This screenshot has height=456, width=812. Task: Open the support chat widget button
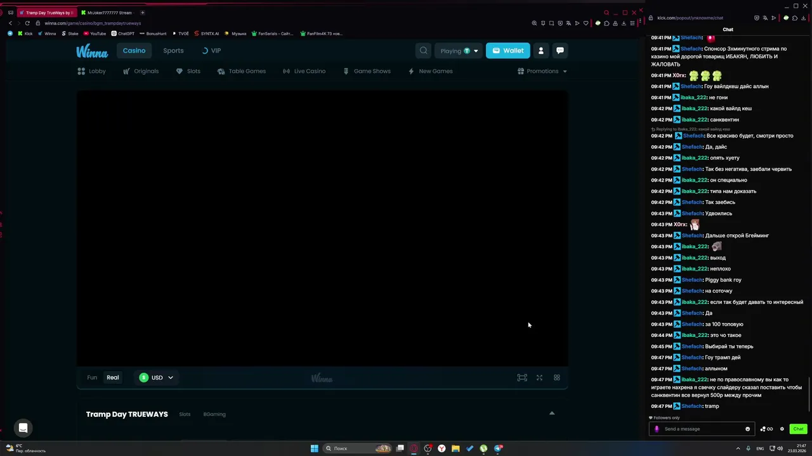pyautogui.click(x=23, y=428)
